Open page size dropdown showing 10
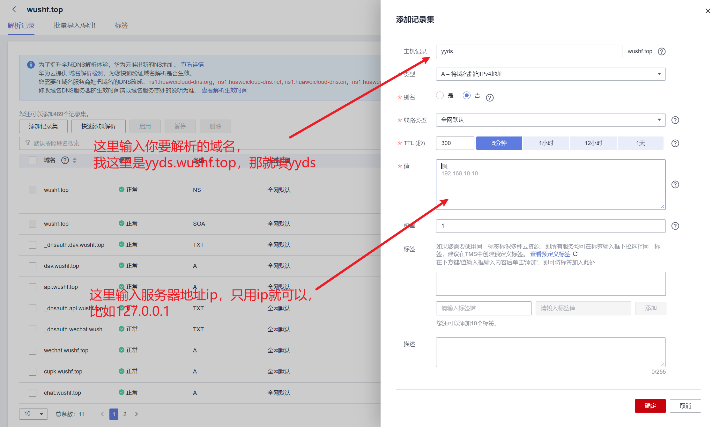This screenshot has height=427, width=720. 33,414
